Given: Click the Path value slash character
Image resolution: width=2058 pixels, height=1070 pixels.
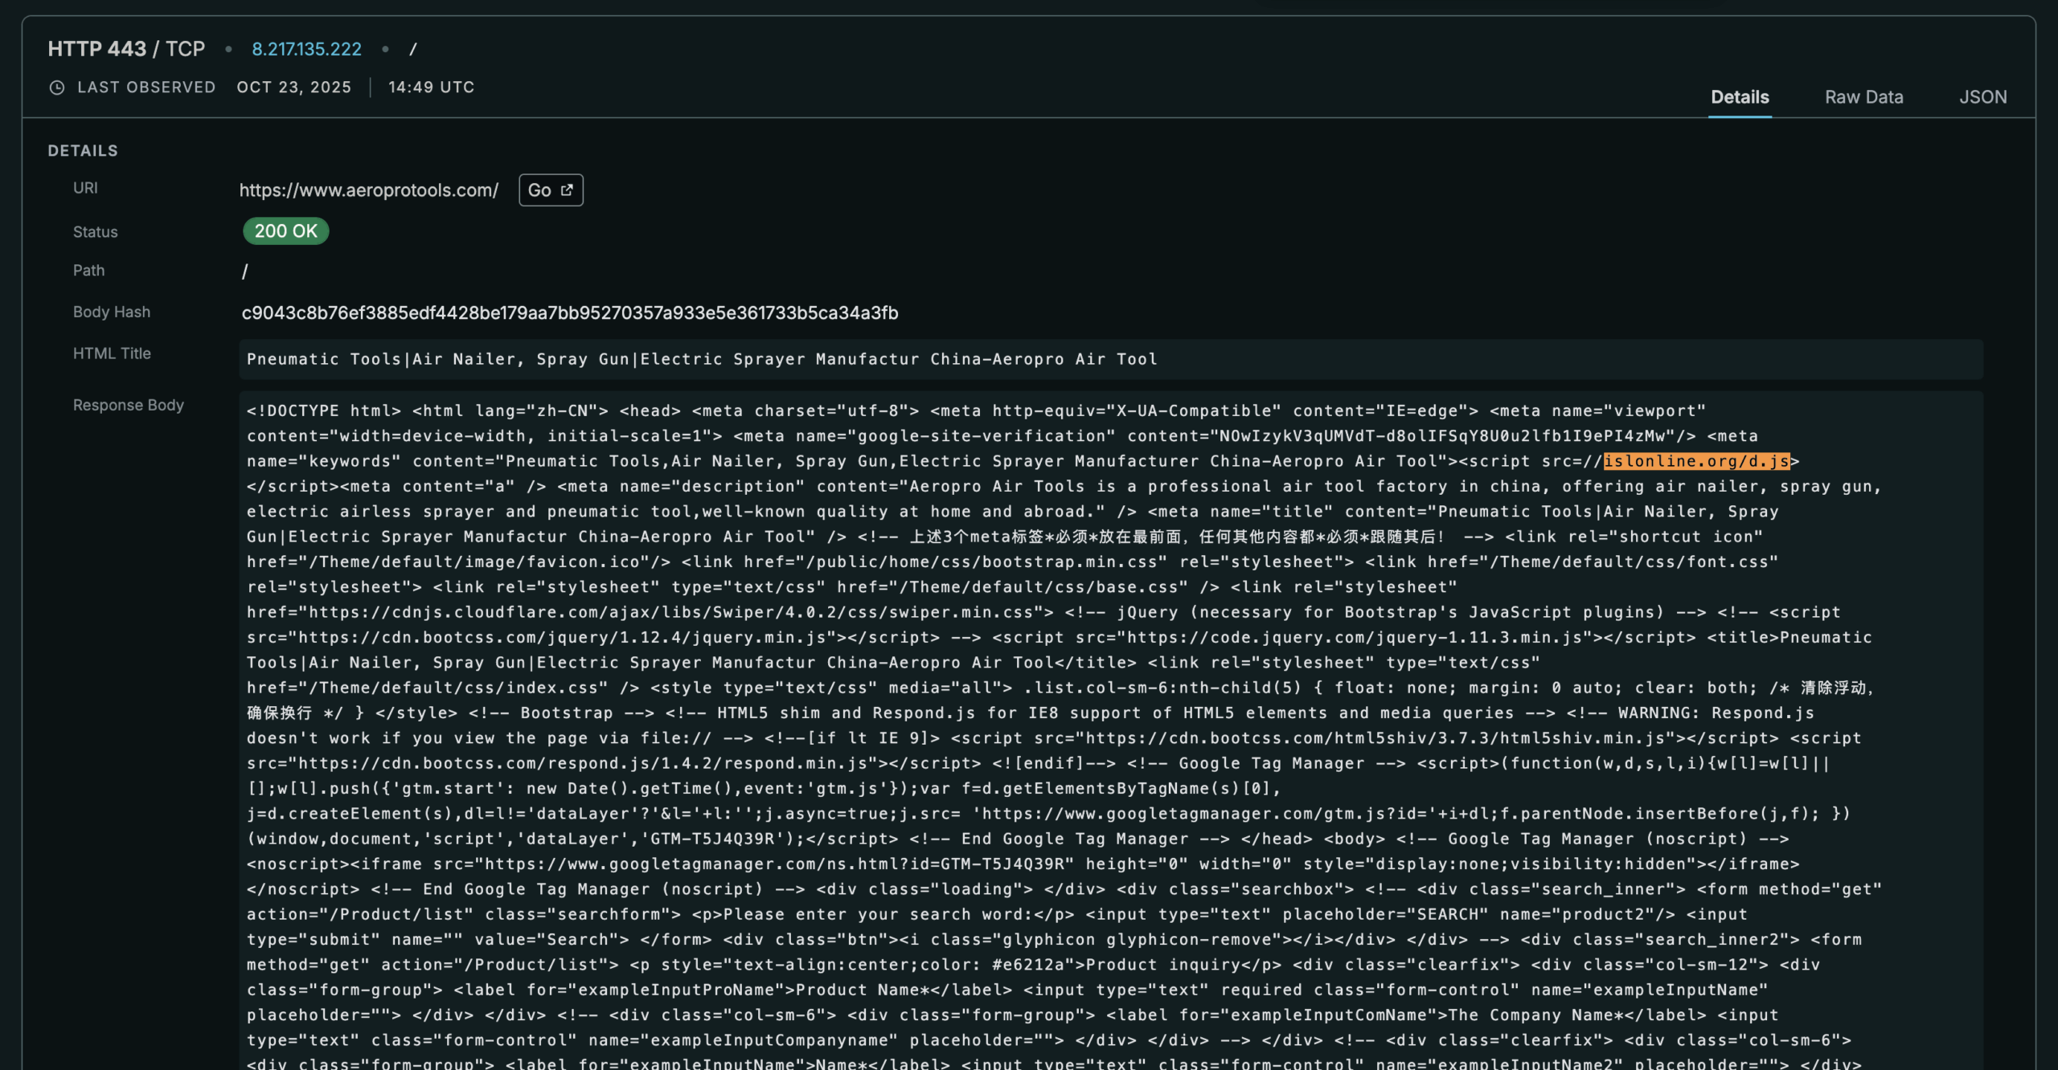Looking at the screenshot, I should click(x=245, y=271).
